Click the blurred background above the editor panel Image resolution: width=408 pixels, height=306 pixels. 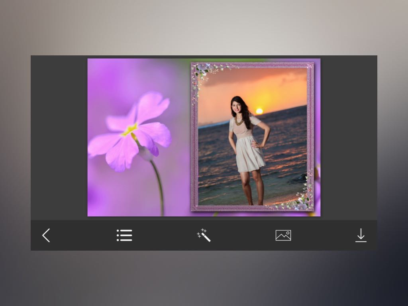(204, 27)
